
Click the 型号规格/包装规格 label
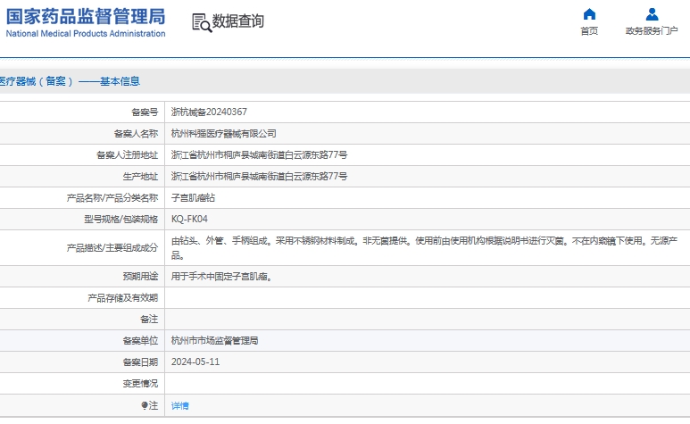tap(121, 219)
